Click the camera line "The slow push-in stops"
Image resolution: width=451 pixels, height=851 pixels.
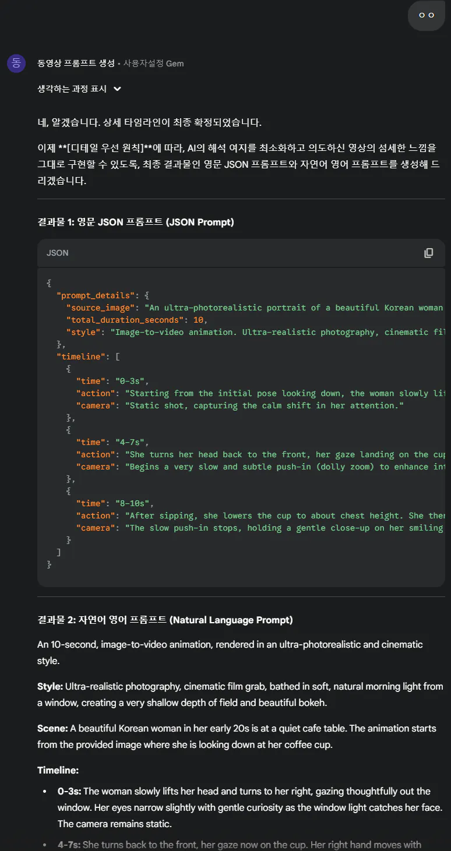point(260,528)
